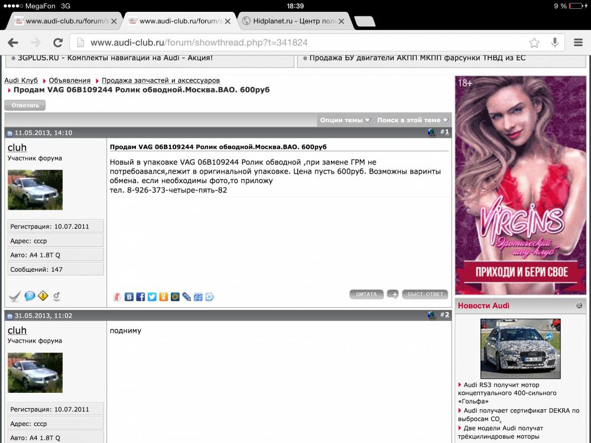Viewport: 591px width, 443px height.
Task: Click Продажа БУ двигатели ad link
Action: tap(417, 58)
